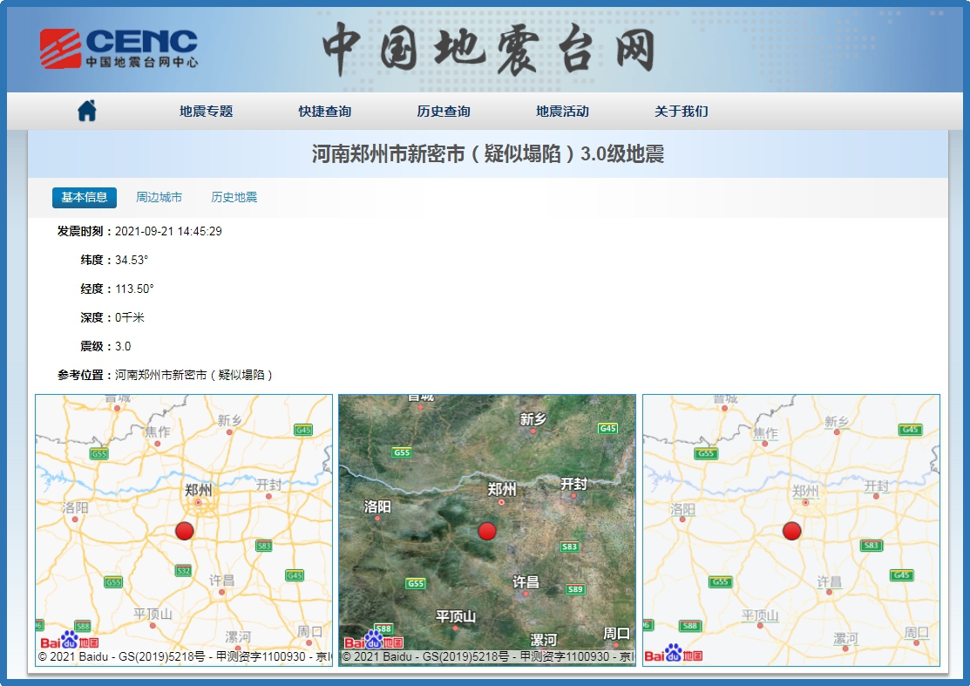Click the 郑州 label on satellite map
The height and width of the screenshot is (686, 970).
click(x=501, y=489)
